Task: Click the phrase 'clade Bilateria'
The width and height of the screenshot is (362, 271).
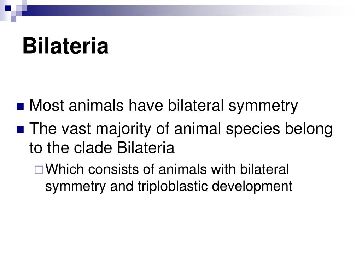Action: click(124, 148)
